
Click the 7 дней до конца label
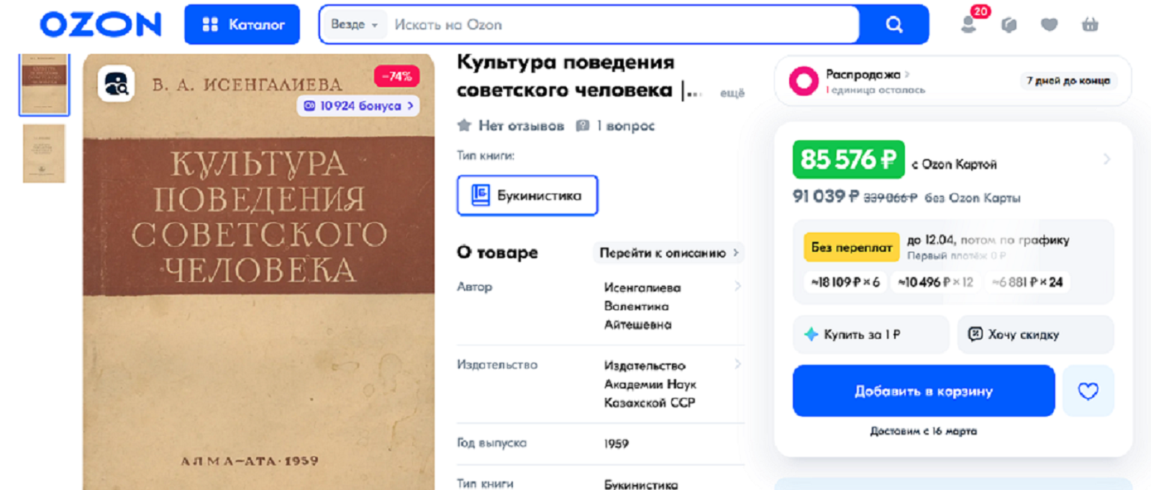[x=1068, y=81]
